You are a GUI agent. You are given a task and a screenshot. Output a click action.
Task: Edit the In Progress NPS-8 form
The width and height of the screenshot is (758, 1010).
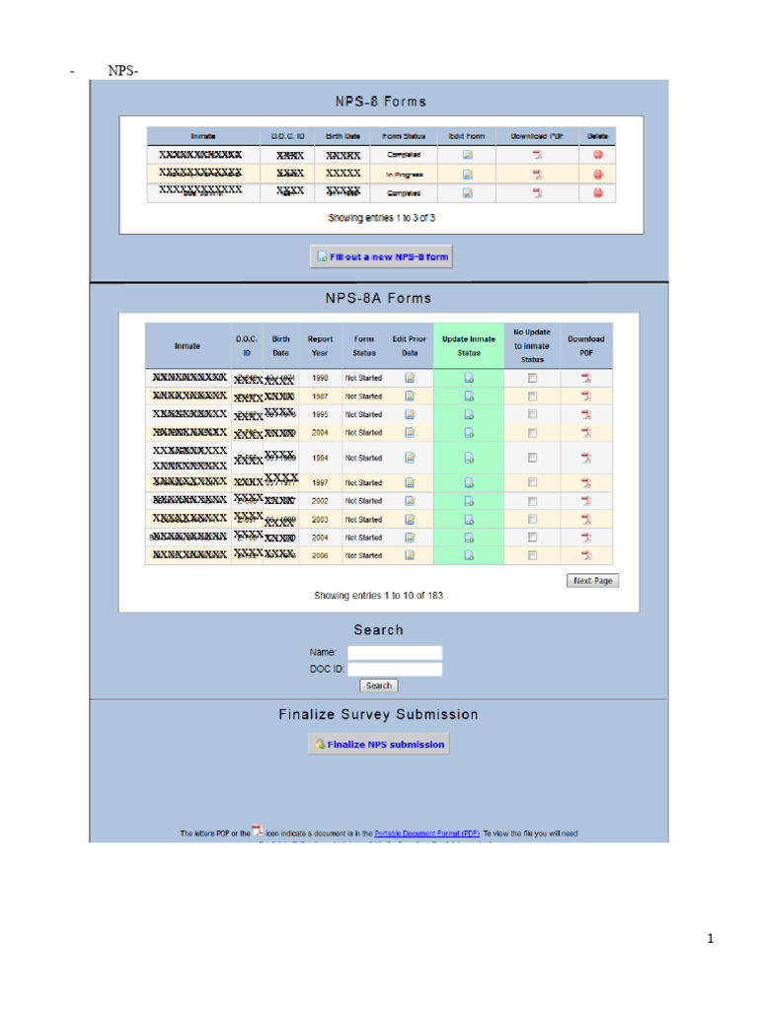point(468,175)
